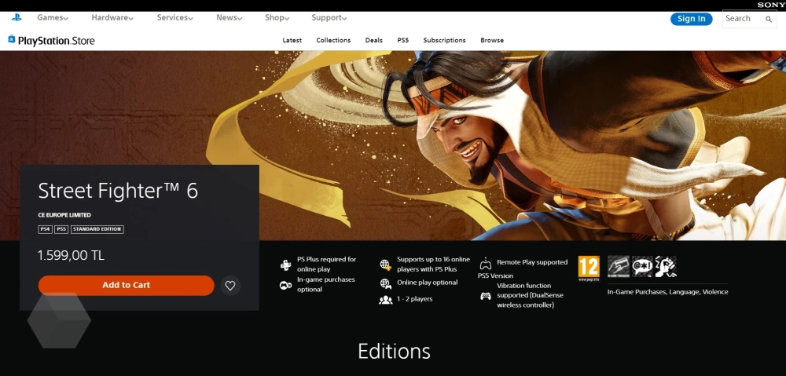Viewport: 786px width, 376px height.
Task: Click the PlayStation logo icon
Action: [17, 17]
